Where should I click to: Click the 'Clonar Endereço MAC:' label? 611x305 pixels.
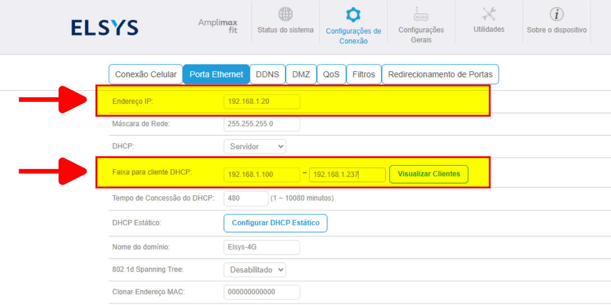coord(149,292)
